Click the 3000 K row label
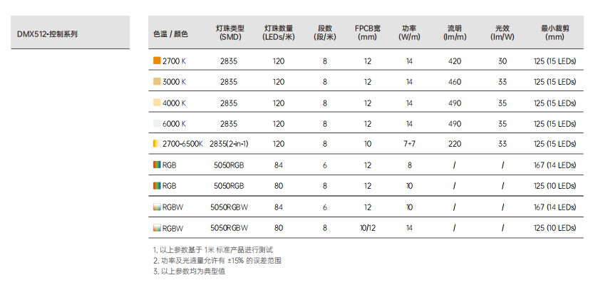The width and height of the screenshot is (603, 290). (174, 82)
